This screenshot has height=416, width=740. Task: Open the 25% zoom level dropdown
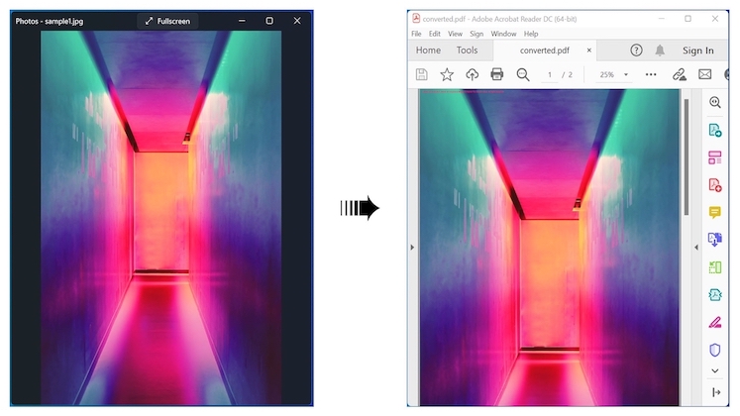coord(612,74)
